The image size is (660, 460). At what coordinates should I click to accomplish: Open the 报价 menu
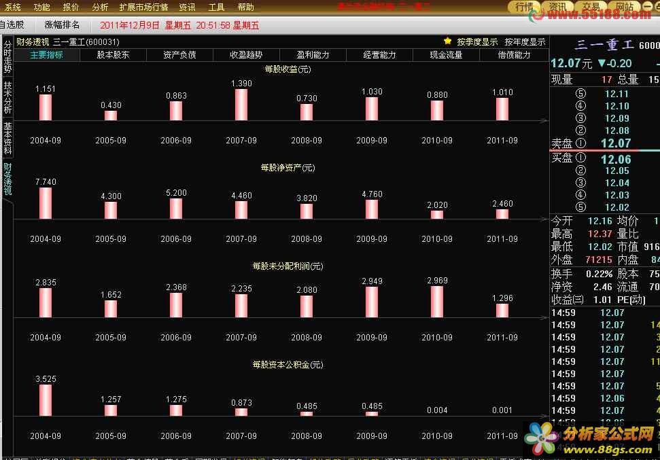pyautogui.click(x=71, y=7)
